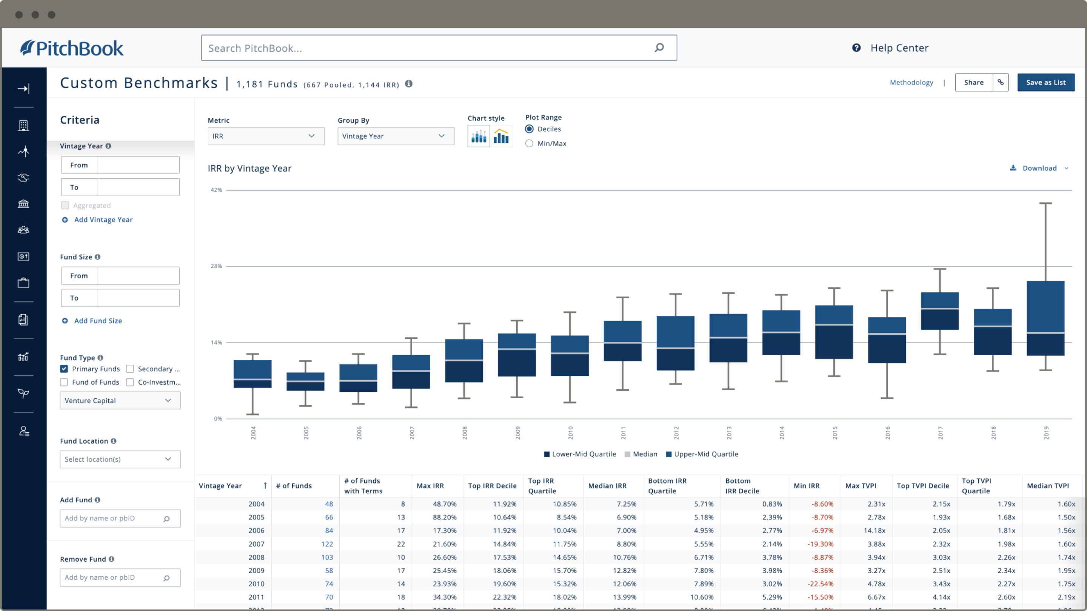Select the box-and-whisker chart style icon

[478, 136]
